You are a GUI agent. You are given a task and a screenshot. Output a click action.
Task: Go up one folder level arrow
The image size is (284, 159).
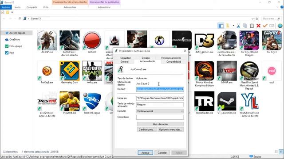click(20, 19)
